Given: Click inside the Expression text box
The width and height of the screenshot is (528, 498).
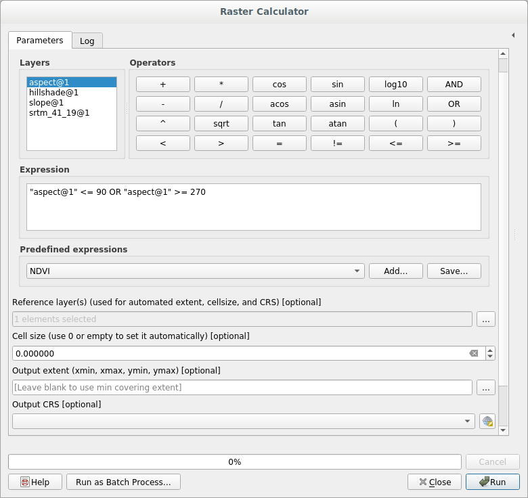Looking at the screenshot, I should point(254,207).
